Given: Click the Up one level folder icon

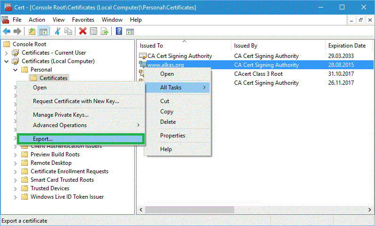Looking at the screenshot, I should pos(32,31).
